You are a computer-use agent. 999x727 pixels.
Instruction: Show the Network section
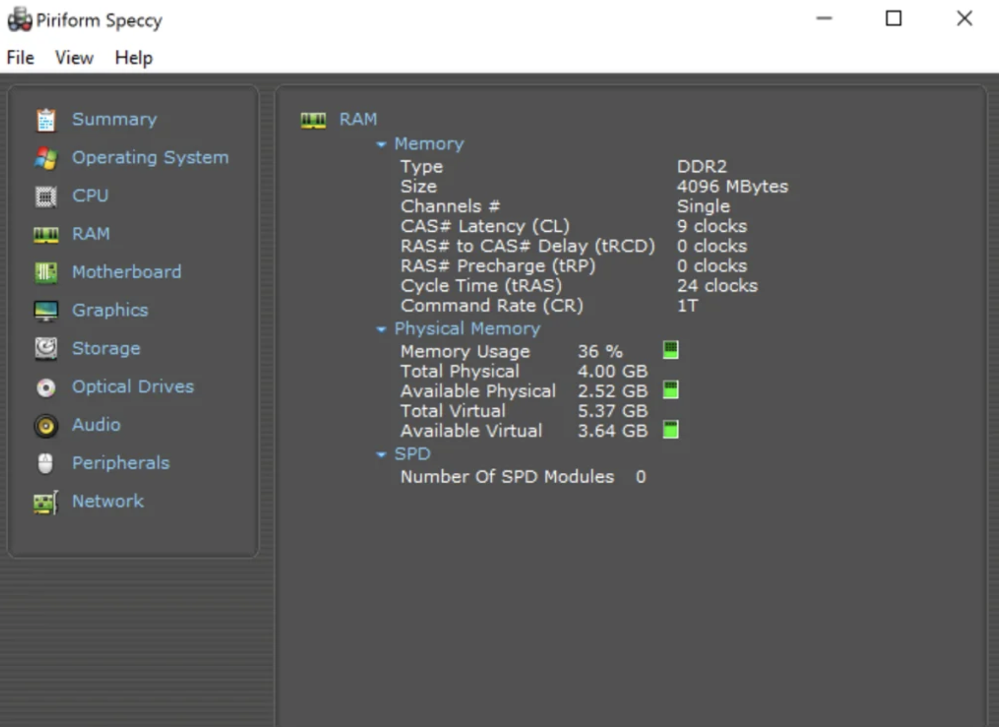click(x=108, y=501)
